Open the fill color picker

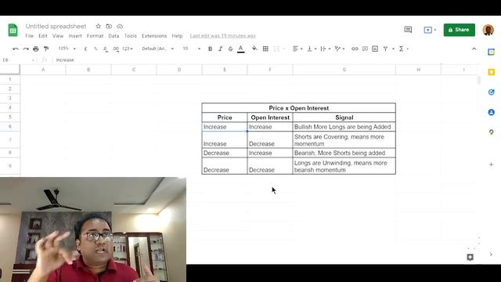click(x=254, y=49)
